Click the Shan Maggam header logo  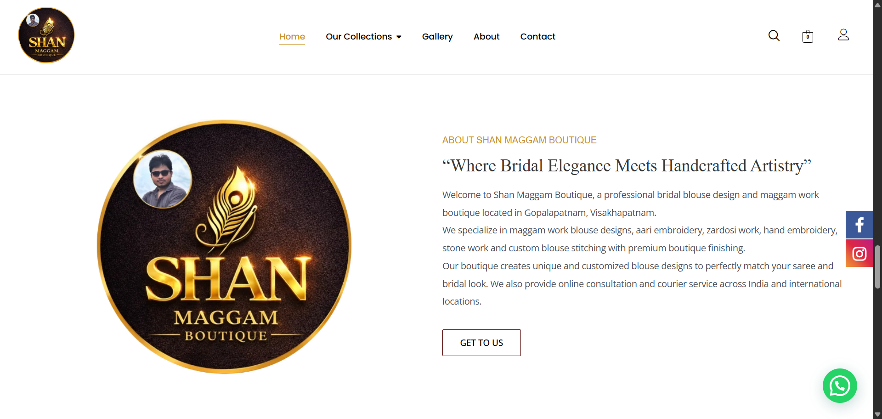[x=46, y=35]
